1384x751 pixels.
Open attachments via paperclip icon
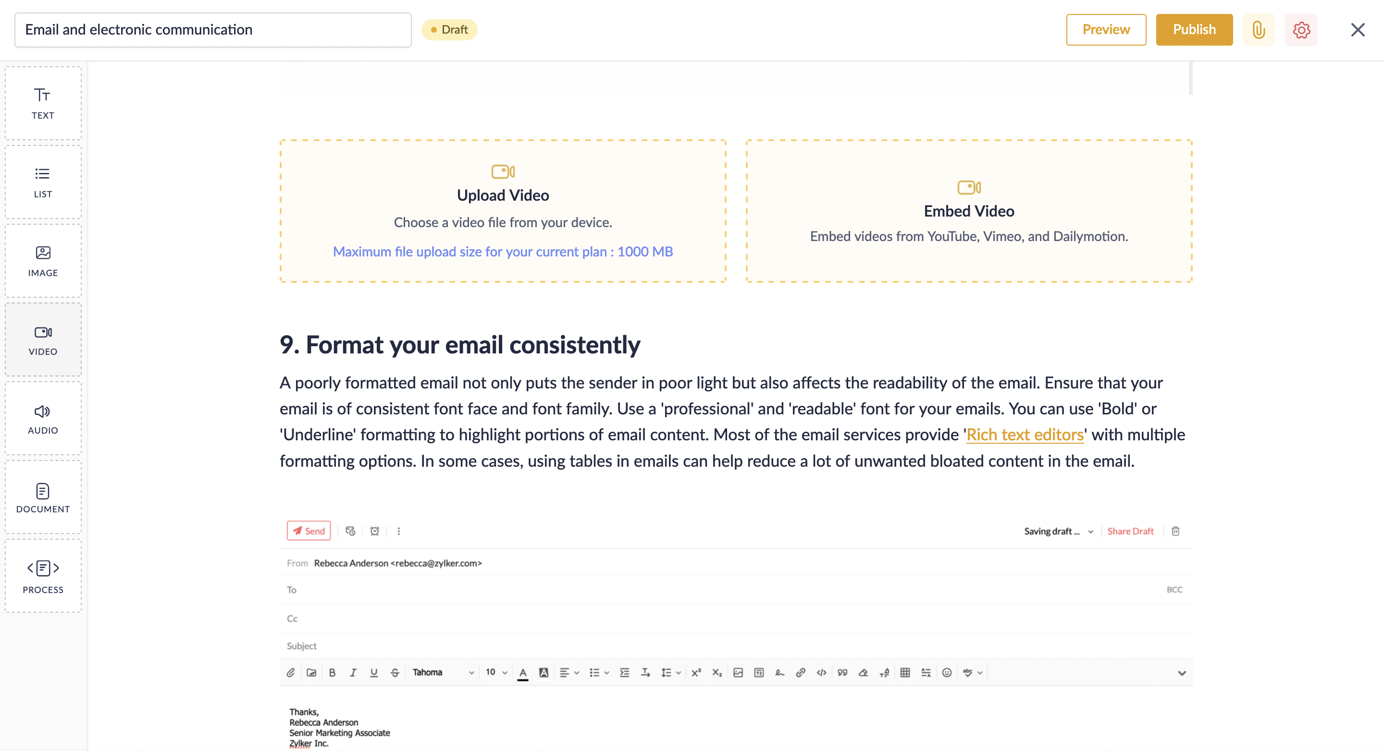coord(1258,29)
